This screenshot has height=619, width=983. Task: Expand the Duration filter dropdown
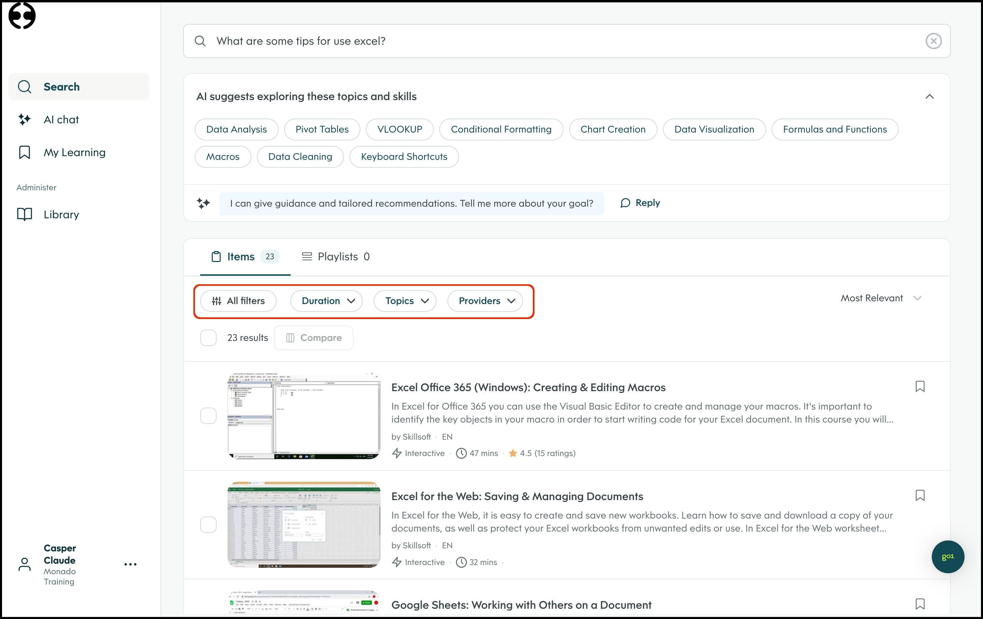[x=327, y=301]
